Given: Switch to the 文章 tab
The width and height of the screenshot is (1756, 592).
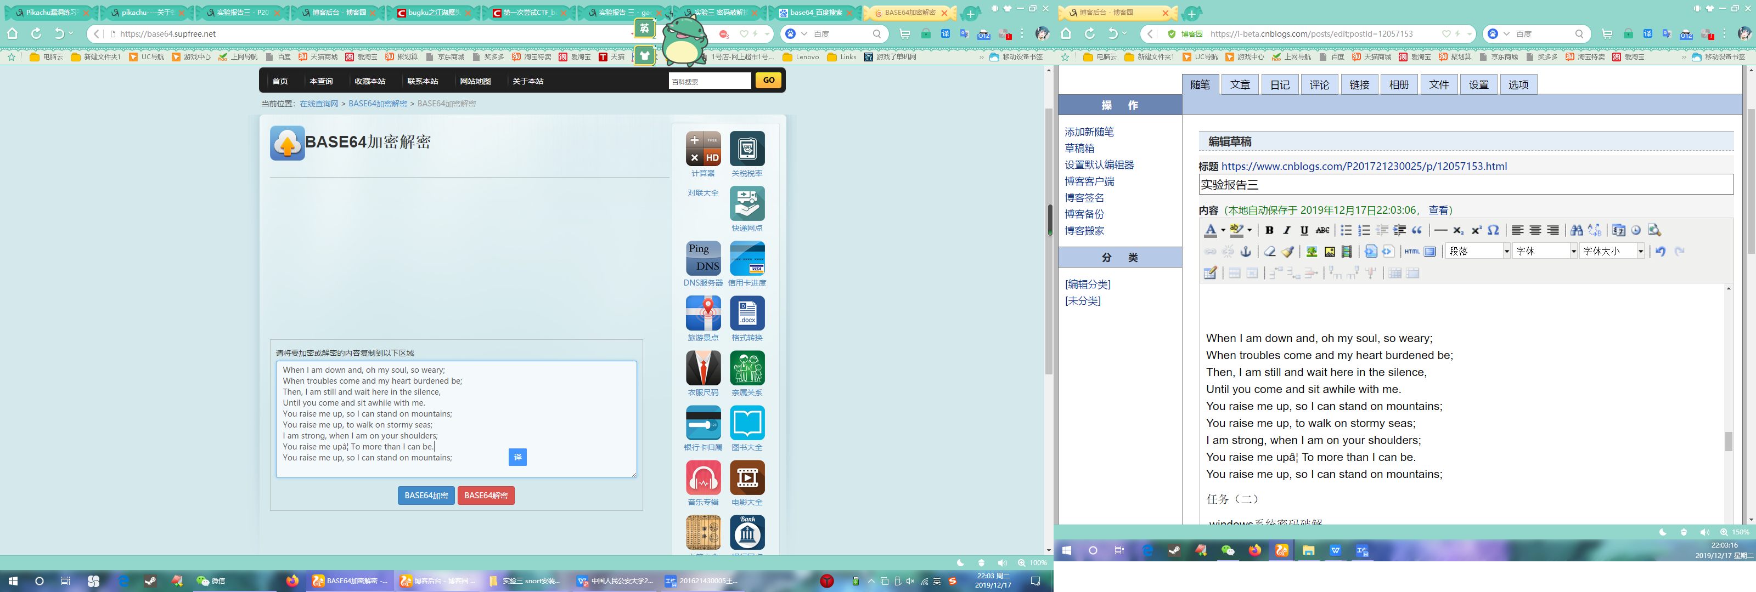Looking at the screenshot, I should point(1240,84).
